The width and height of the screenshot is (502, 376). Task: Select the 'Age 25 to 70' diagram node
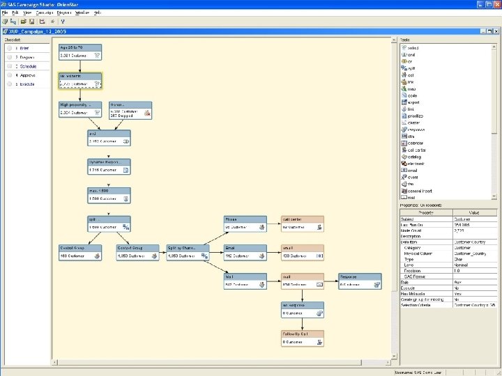[80, 52]
